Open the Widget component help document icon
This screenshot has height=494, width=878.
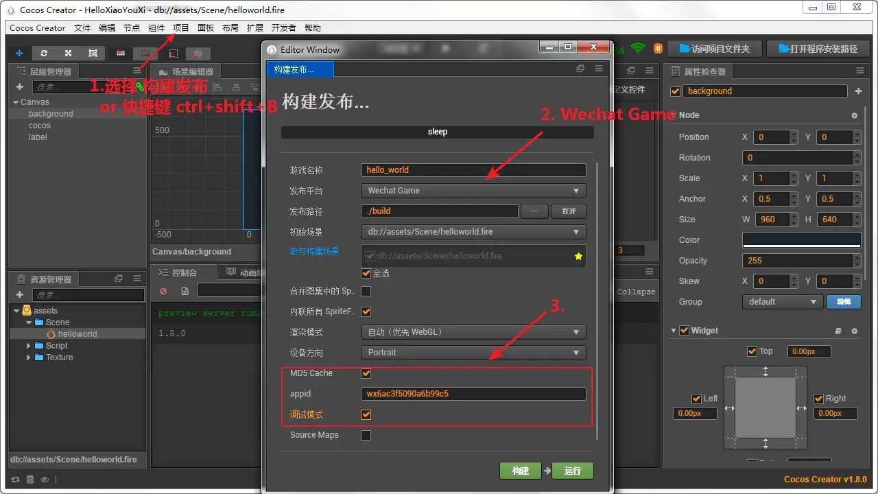(x=838, y=331)
